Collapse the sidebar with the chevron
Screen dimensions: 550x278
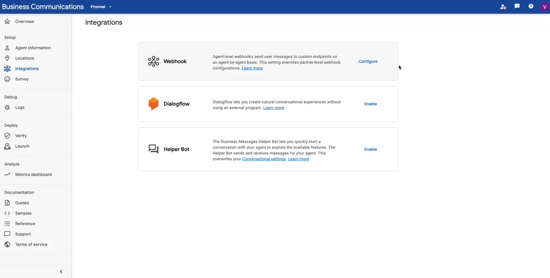coord(61,272)
